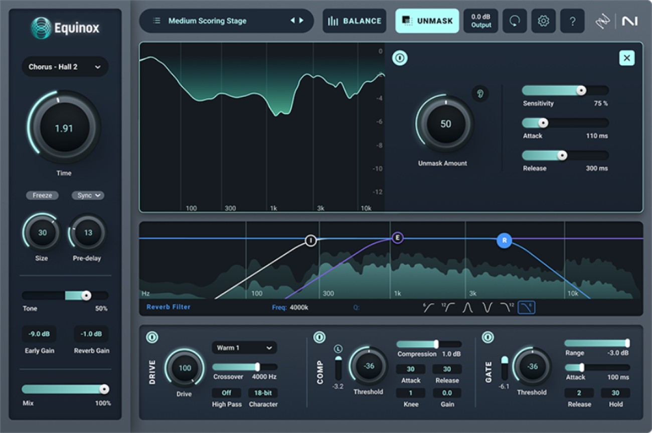Viewport: 652px width, 433px height.
Task: Select the 12 dB low-pass filter icon
Action: click(x=507, y=308)
